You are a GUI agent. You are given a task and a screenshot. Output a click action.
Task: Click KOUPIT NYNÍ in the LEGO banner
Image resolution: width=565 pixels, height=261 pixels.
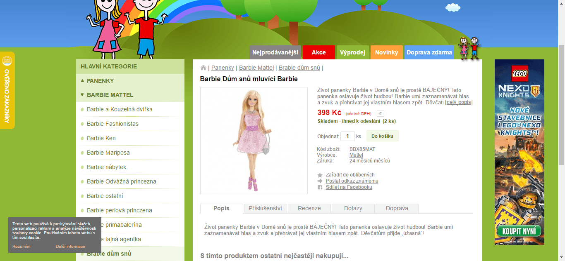519,231
